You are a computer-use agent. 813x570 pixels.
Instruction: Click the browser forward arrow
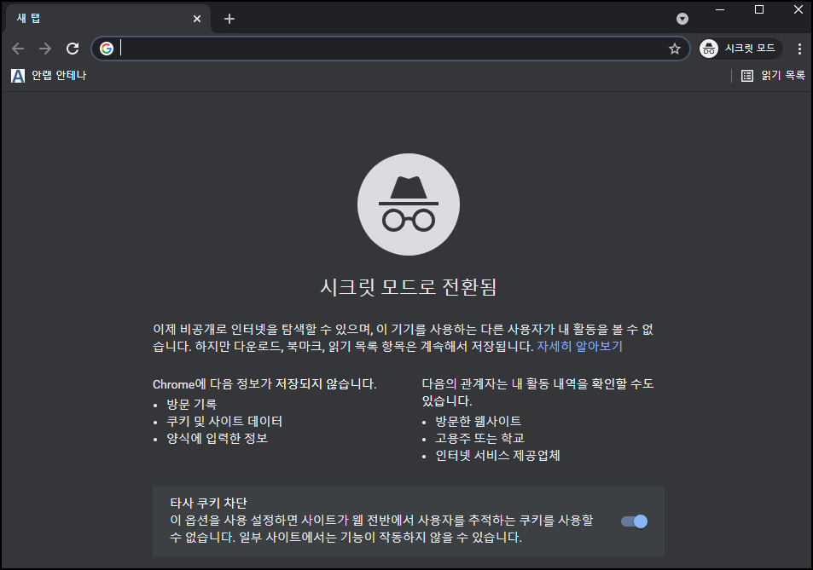point(45,49)
